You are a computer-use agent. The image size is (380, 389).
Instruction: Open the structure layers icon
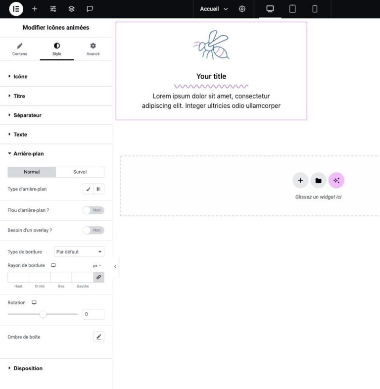pyautogui.click(x=71, y=9)
